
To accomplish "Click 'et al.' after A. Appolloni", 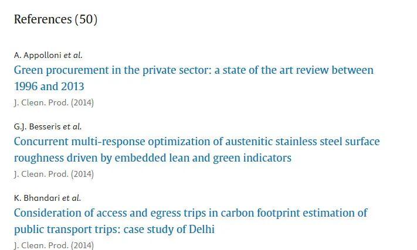I will (73, 56).
